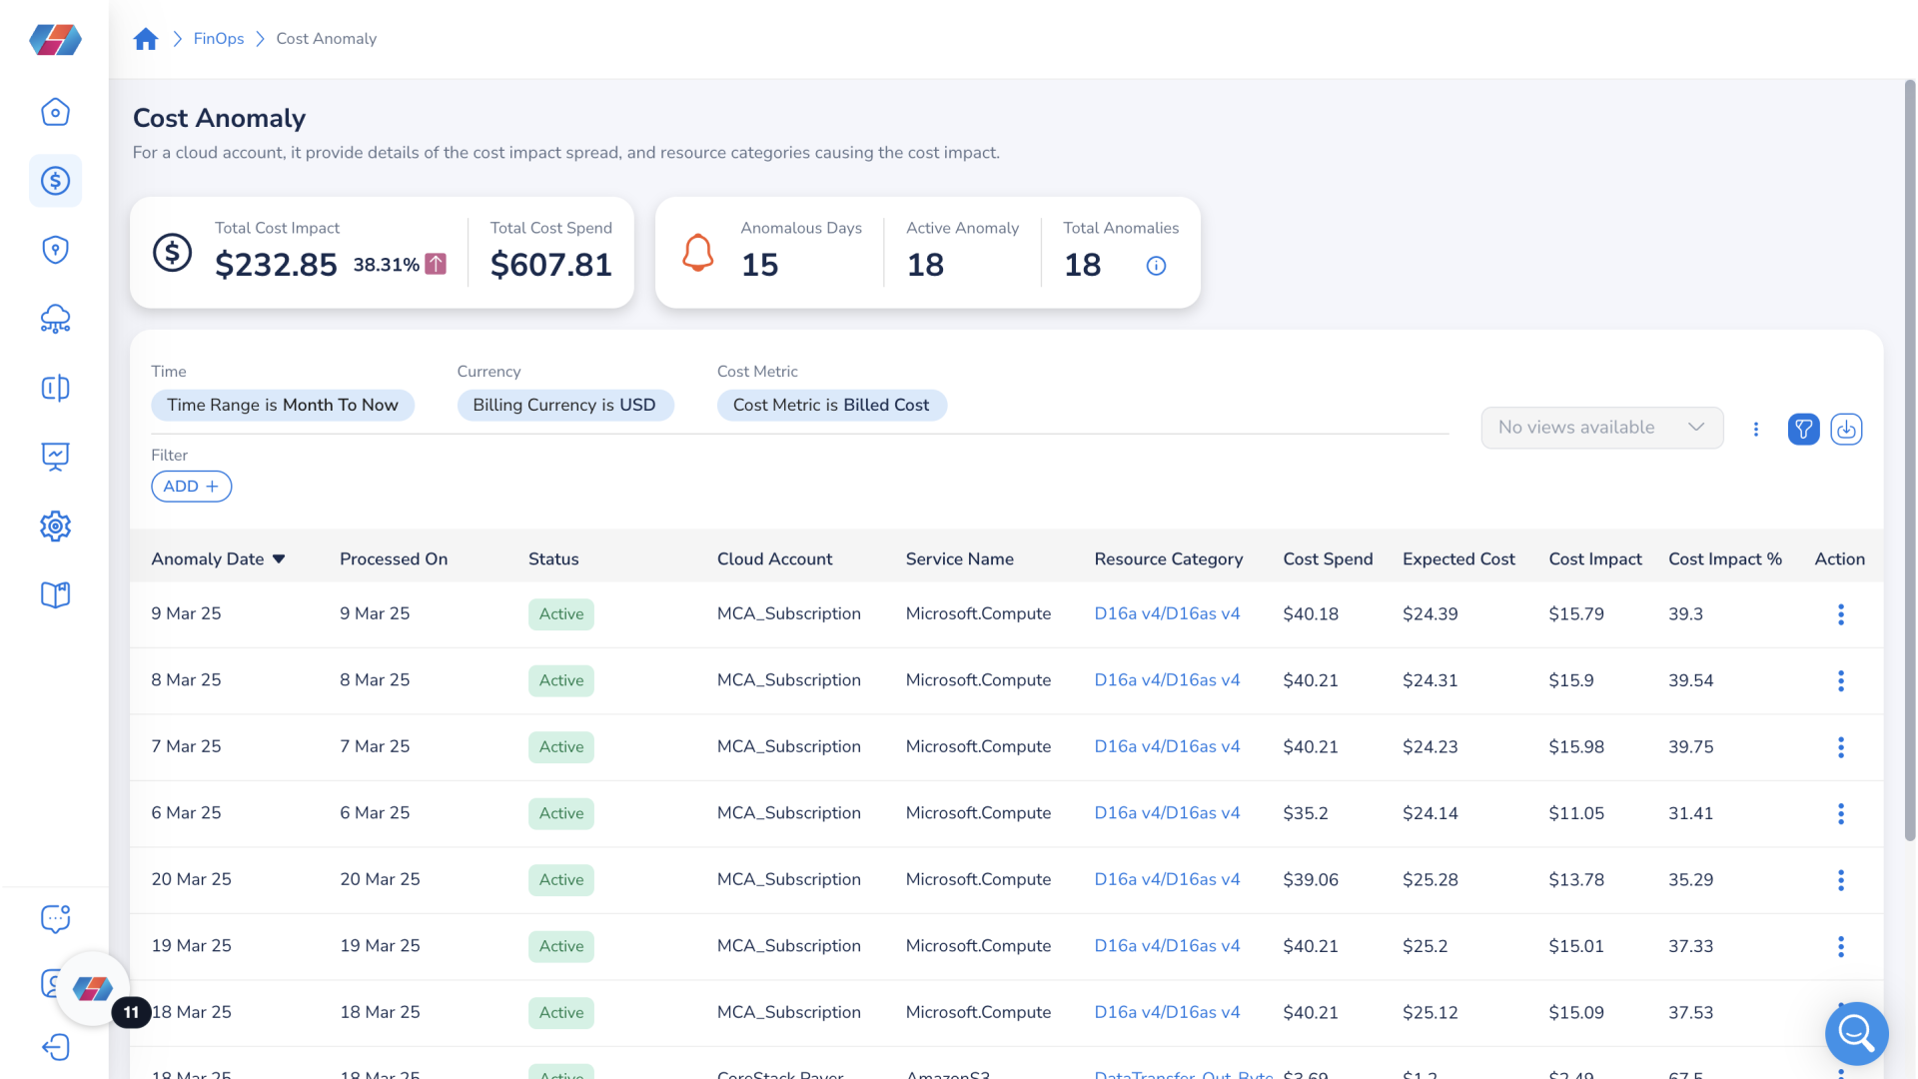Click the cost impact increase arrow icon
Viewport: 1918px width, 1079px height.
coord(436,264)
